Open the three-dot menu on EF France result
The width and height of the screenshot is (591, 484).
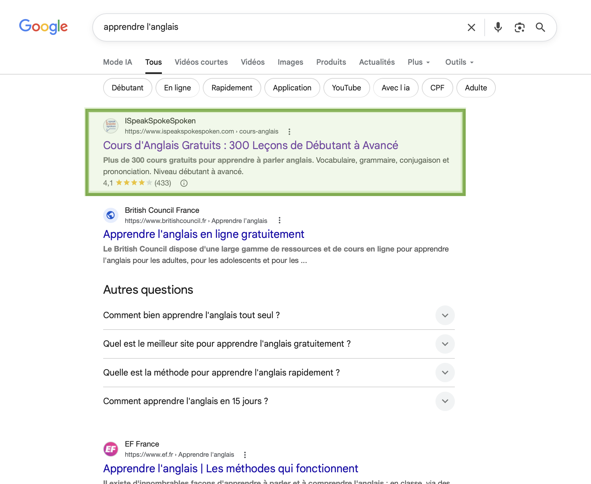point(245,454)
